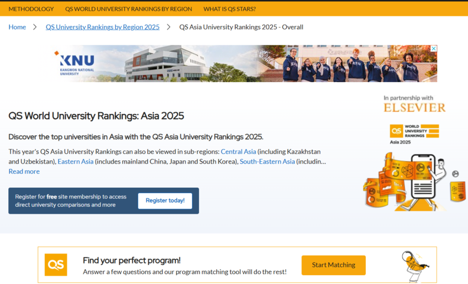Viewport: 468px width, 284px height.
Task: Open the KNU Kangwon National University logo
Action: (x=74, y=63)
